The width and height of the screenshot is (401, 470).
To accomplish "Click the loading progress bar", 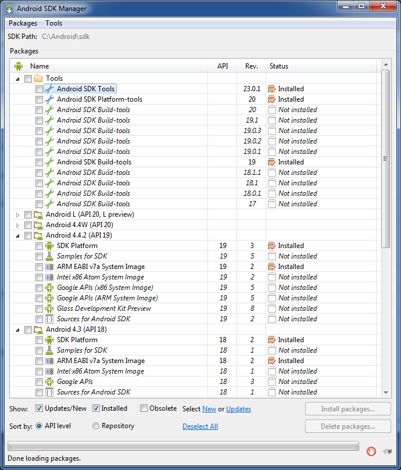I will point(183,446).
